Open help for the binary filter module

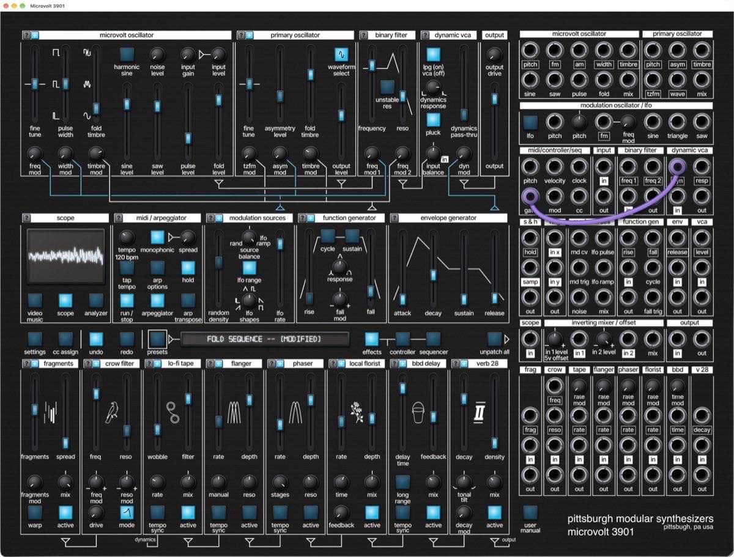[363, 35]
